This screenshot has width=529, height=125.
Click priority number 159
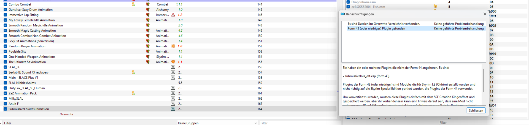(260, 83)
